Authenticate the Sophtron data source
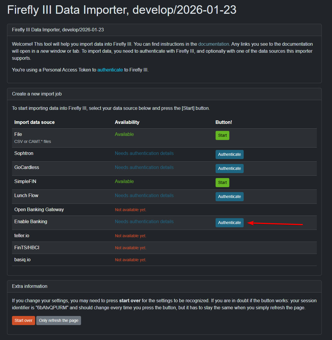 coord(229,154)
